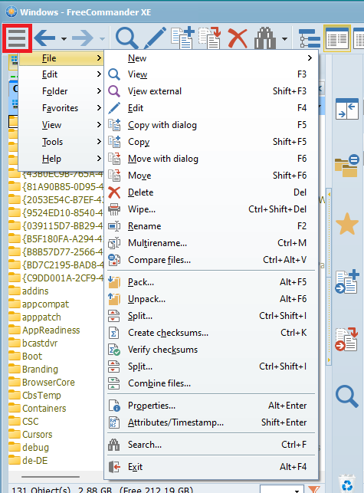The image size is (364, 493).
Task: Expand the New submenu
Action: coord(211,58)
